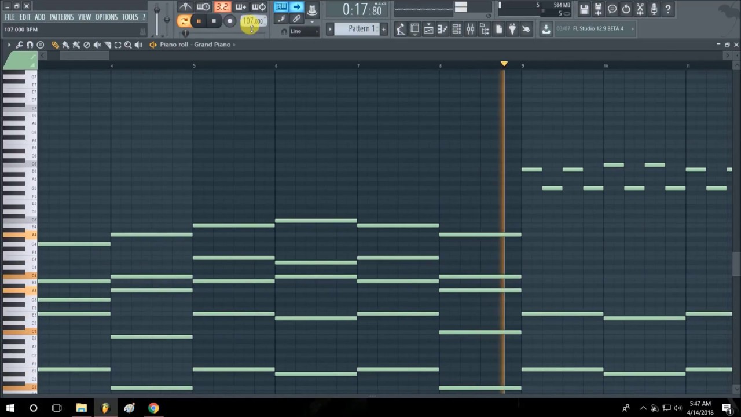Open the OPTIONS menu

coord(107,17)
